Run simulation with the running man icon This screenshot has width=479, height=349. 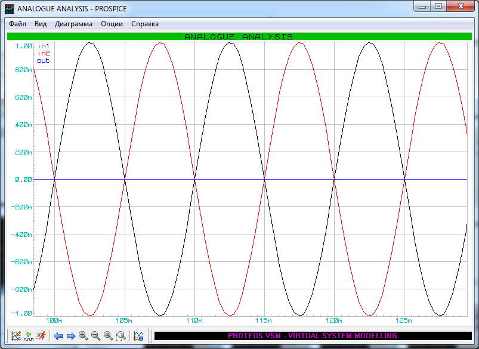tap(41, 336)
